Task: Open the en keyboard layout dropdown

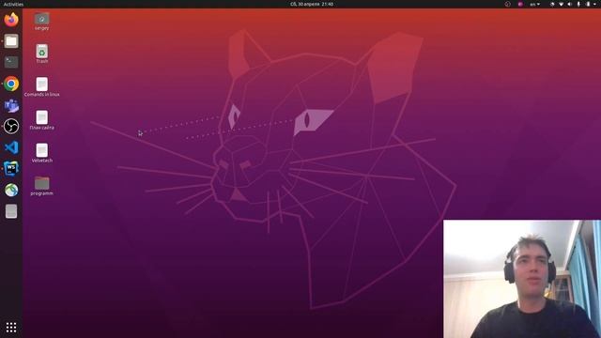Action: (x=534, y=4)
